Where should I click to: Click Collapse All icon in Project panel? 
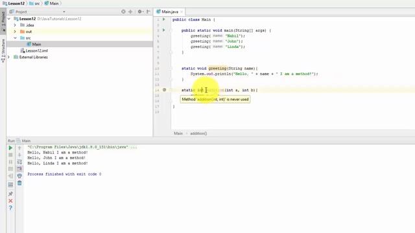pyautogui.click(x=130, y=12)
